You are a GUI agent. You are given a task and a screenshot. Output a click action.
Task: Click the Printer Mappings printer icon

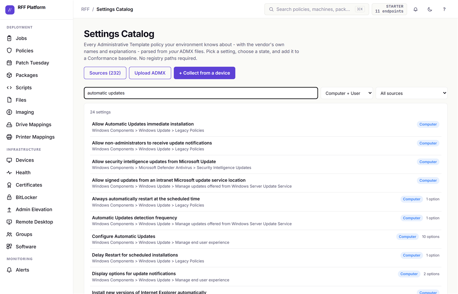click(x=9, y=137)
